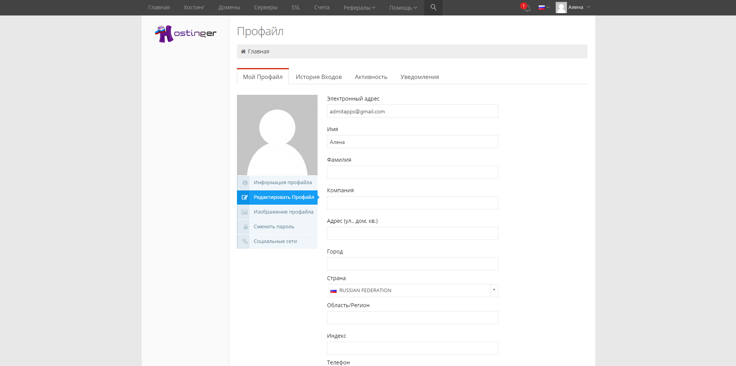736x366 pixels.
Task: Switch to the История Входов tab
Action: tap(319, 77)
